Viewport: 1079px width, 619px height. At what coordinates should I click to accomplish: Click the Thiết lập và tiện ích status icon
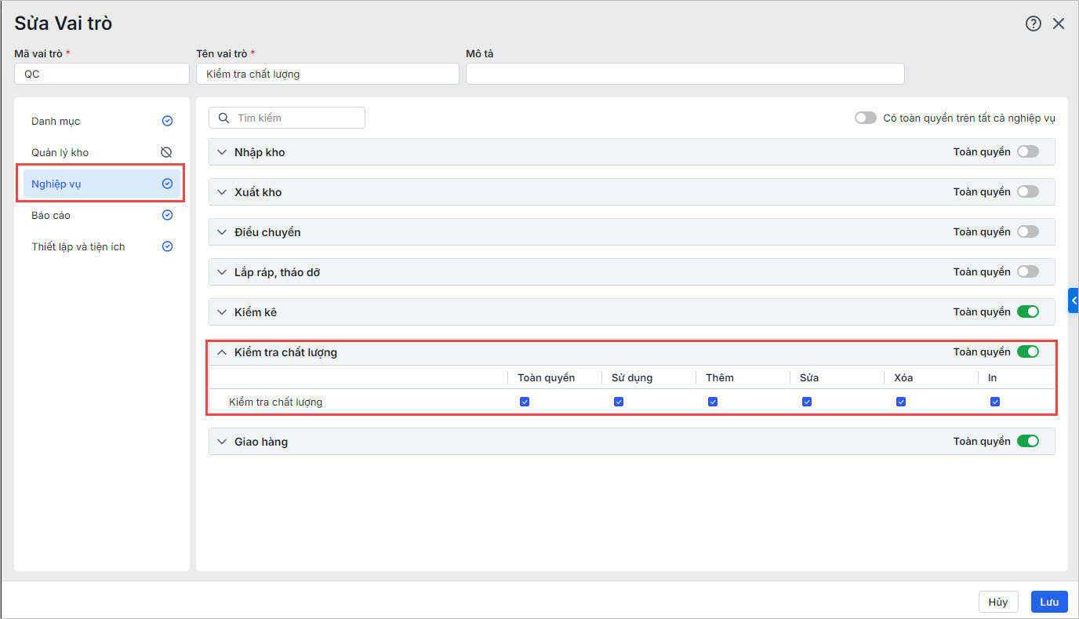coord(167,246)
